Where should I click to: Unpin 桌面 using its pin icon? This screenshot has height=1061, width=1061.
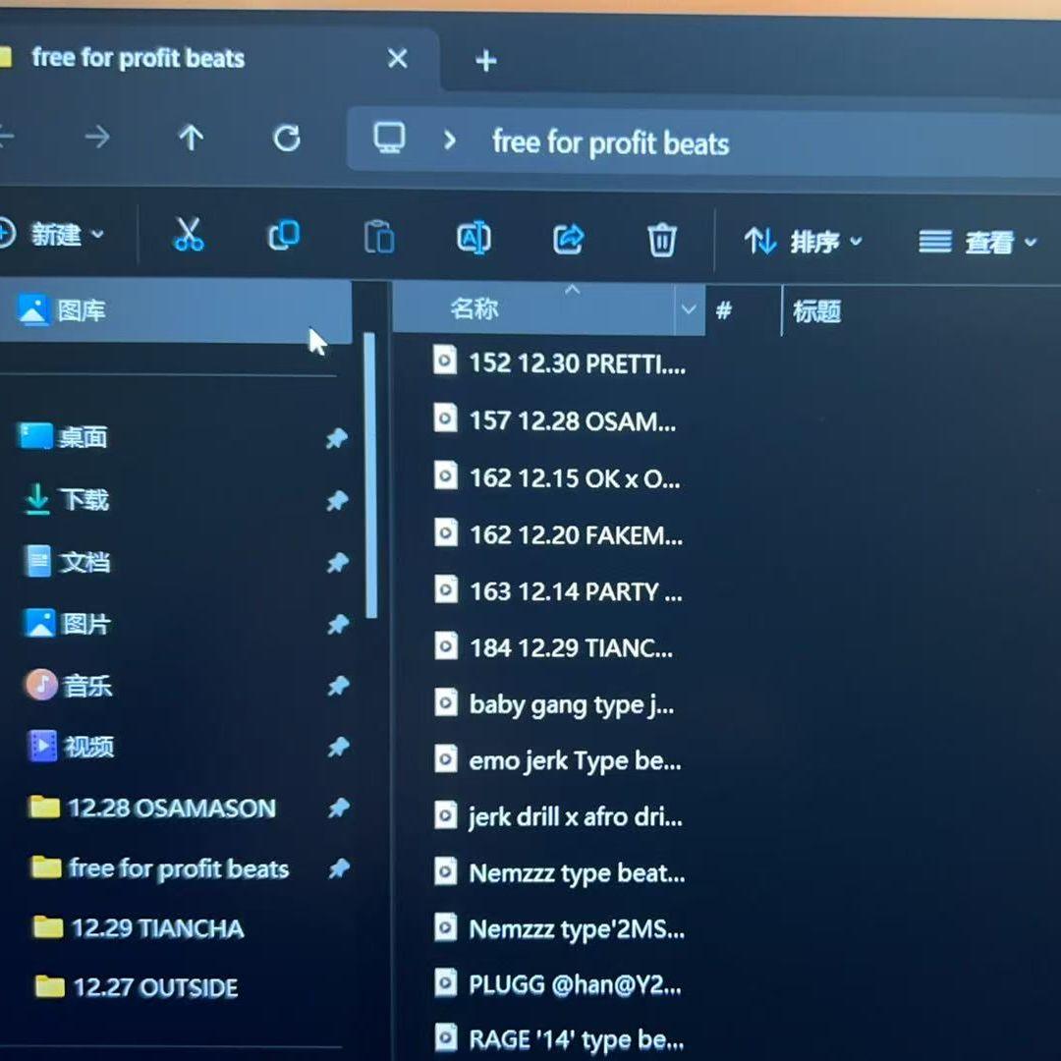coord(337,438)
